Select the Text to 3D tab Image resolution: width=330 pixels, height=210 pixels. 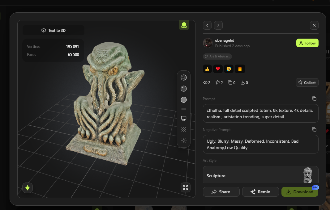point(54,30)
